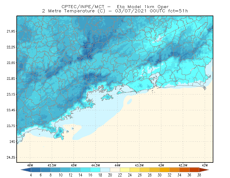Click the cream 20-22 colorbar swatch
230x178 pixels.
(x=115, y=170)
